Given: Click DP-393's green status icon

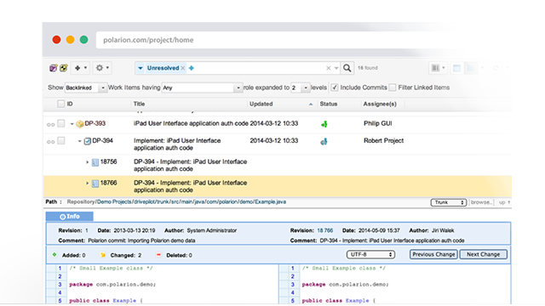Looking at the screenshot, I should (x=324, y=124).
